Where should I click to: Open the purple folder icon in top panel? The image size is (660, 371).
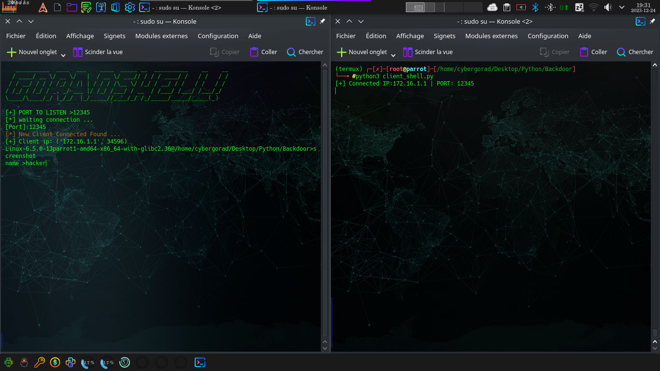72,7
